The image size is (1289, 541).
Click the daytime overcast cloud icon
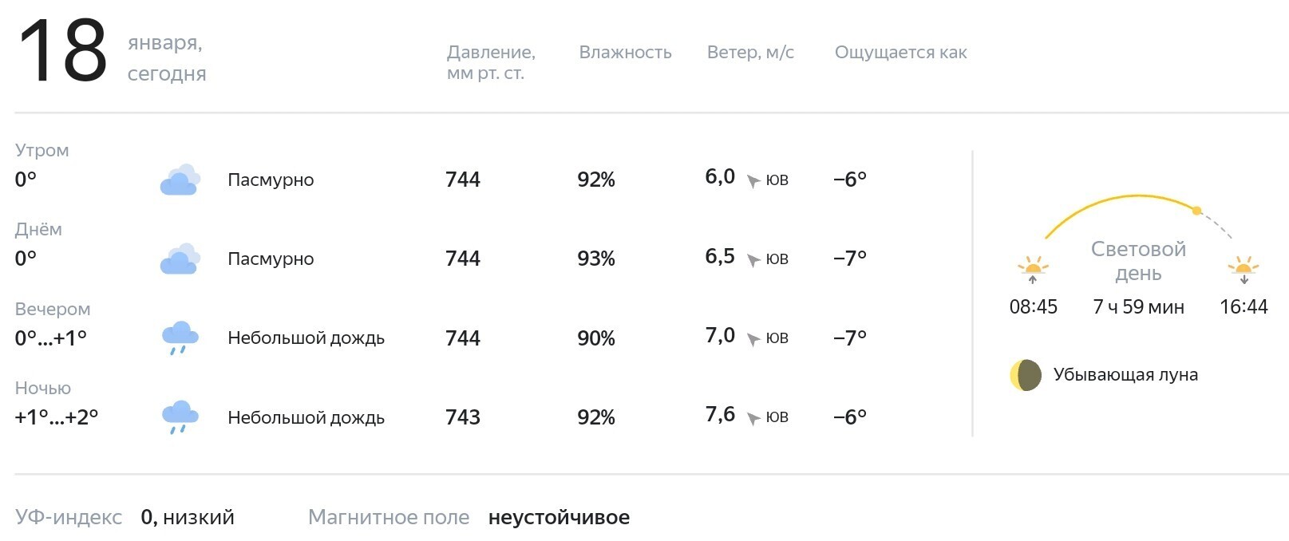tap(180, 259)
